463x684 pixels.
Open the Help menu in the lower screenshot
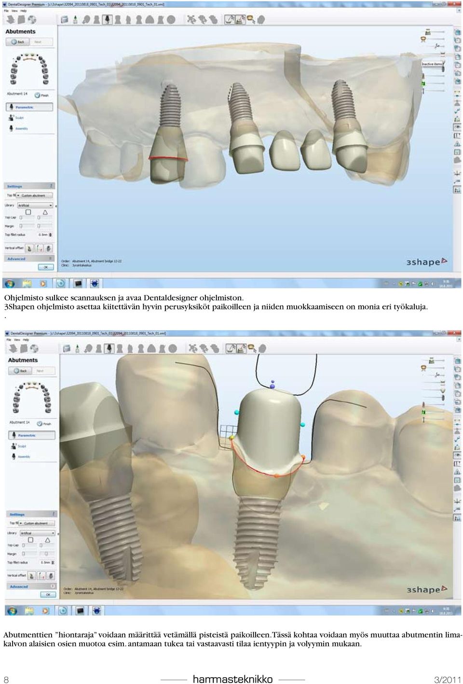(26, 339)
